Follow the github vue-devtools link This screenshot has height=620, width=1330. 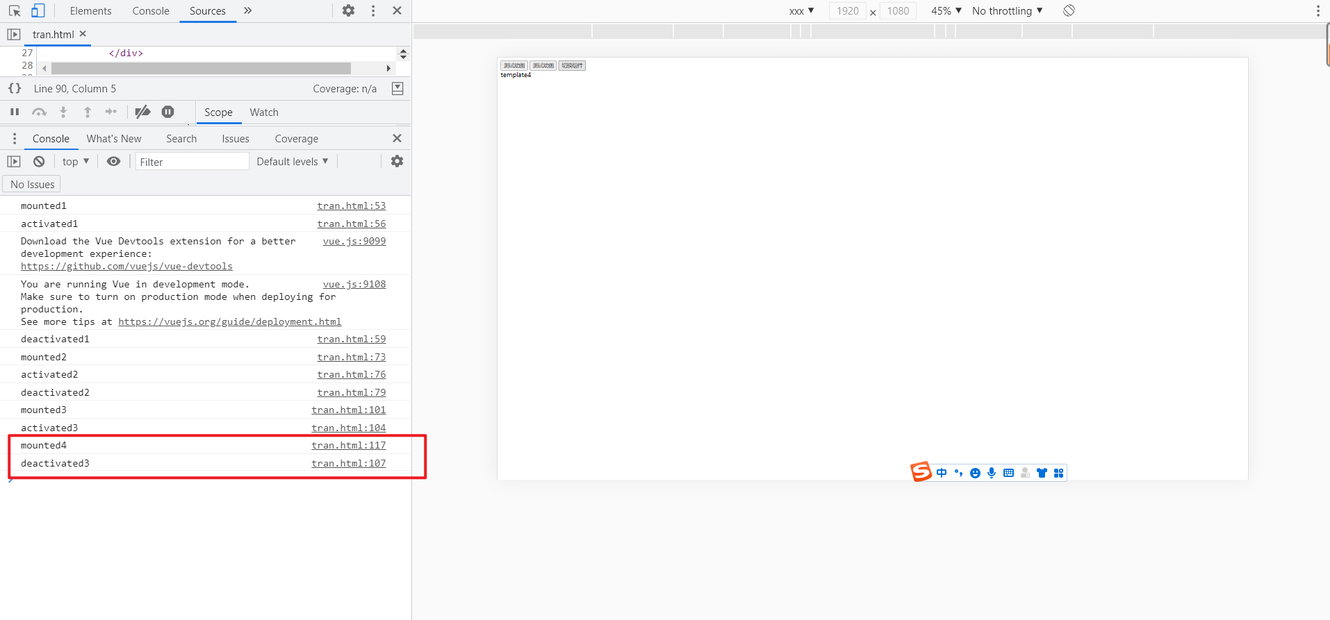click(126, 267)
